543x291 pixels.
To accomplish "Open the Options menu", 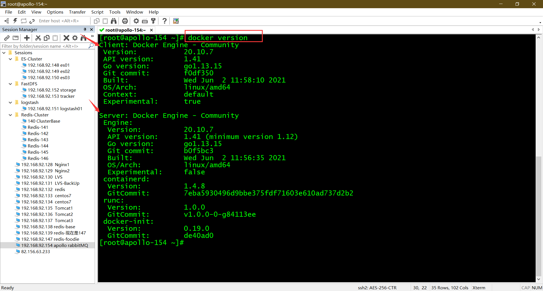I will tap(55, 12).
